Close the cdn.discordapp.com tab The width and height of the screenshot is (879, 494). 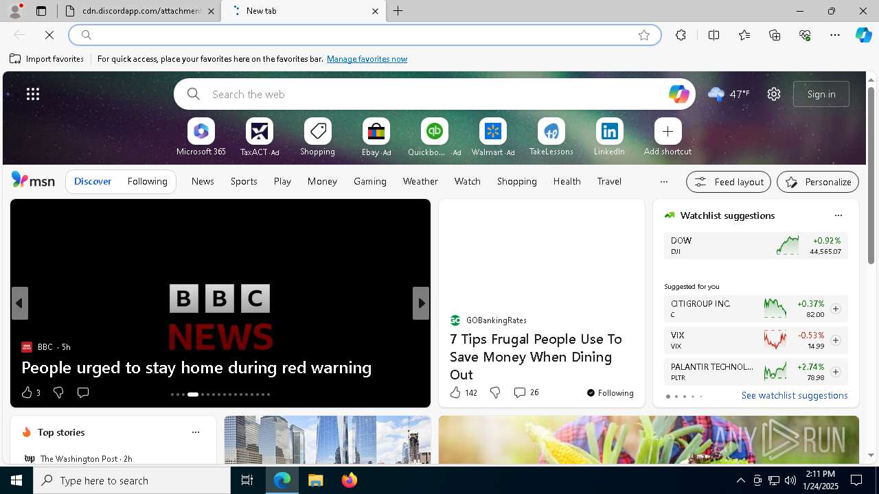coord(211,11)
